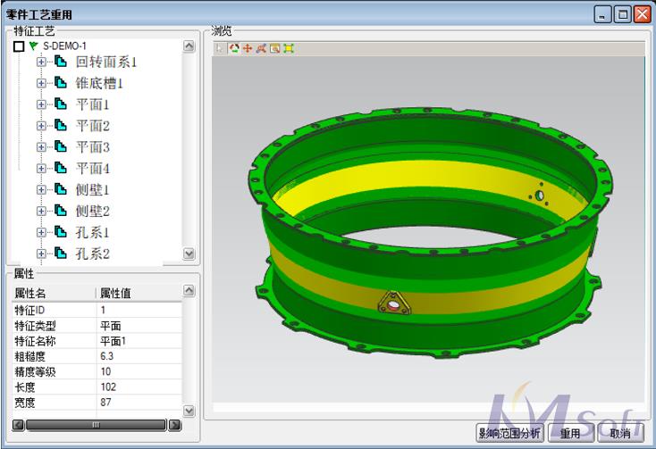Click the 重用 button
Viewport: 656px width, 449px height.
pos(570,434)
